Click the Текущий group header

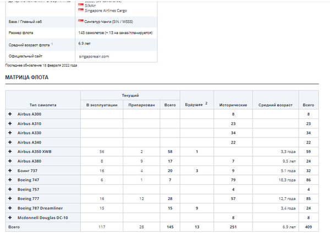[x=130, y=95]
